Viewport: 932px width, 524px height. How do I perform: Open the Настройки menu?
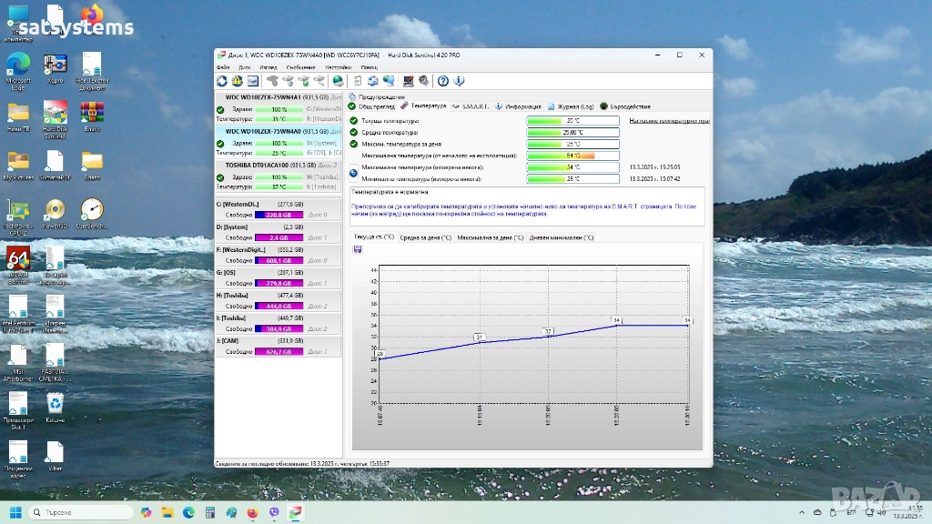pos(338,67)
